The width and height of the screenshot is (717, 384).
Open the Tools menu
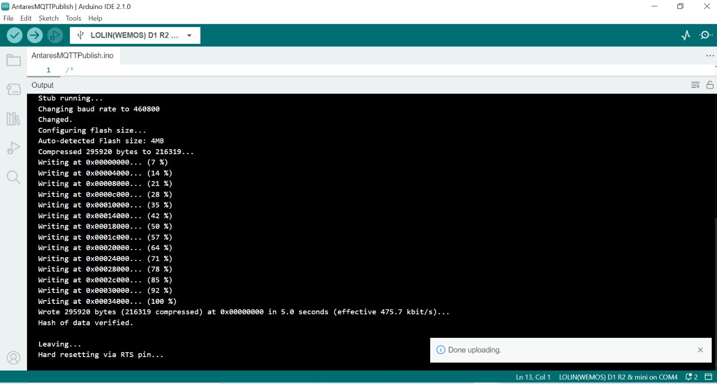[73, 18]
